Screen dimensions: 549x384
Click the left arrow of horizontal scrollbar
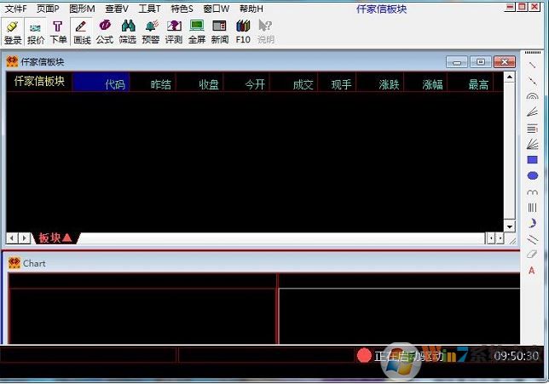12,238
